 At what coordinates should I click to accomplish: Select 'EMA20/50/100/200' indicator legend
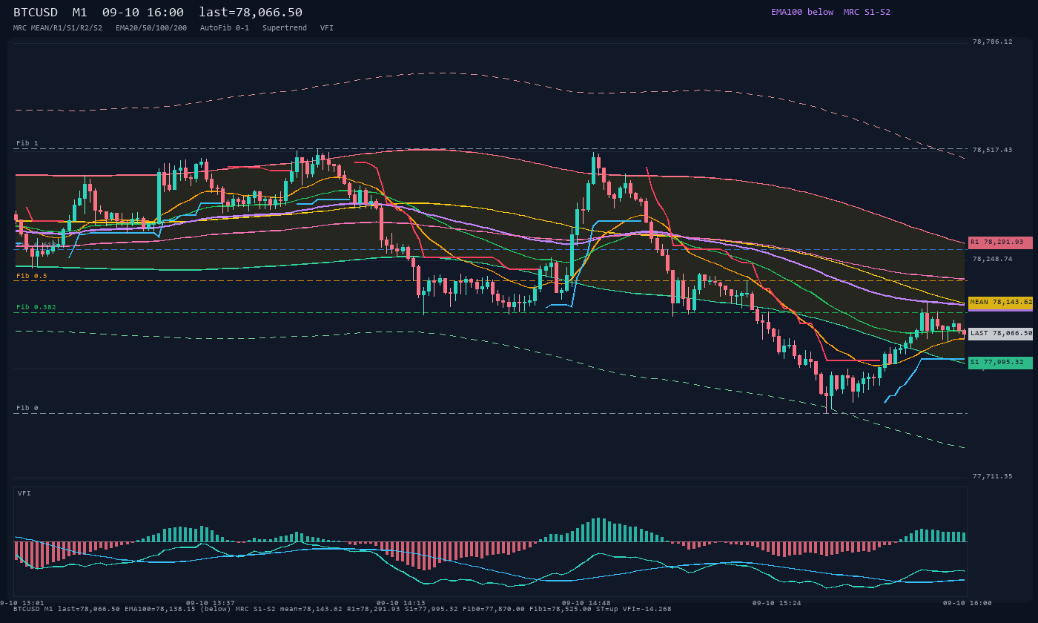(x=151, y=27)
